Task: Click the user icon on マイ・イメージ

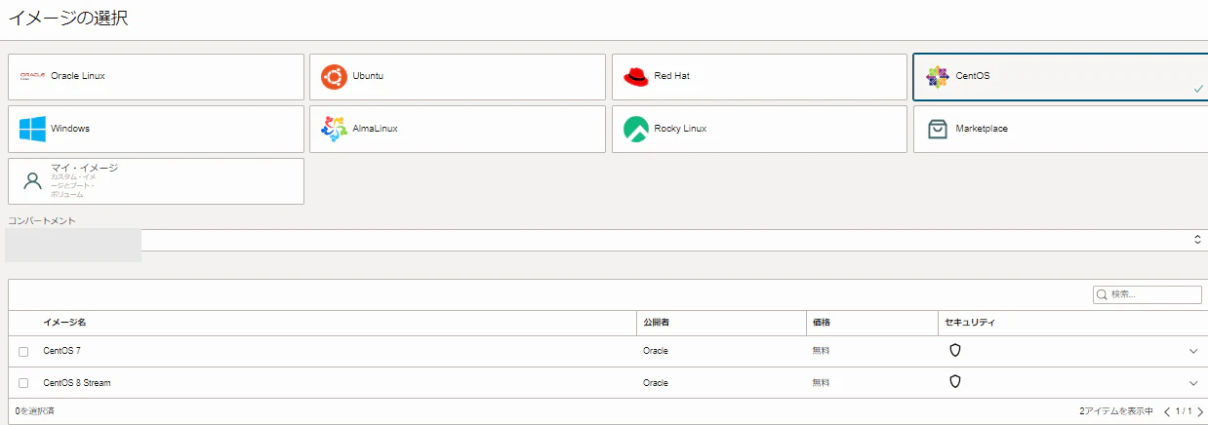Action: tap(33, 181)
